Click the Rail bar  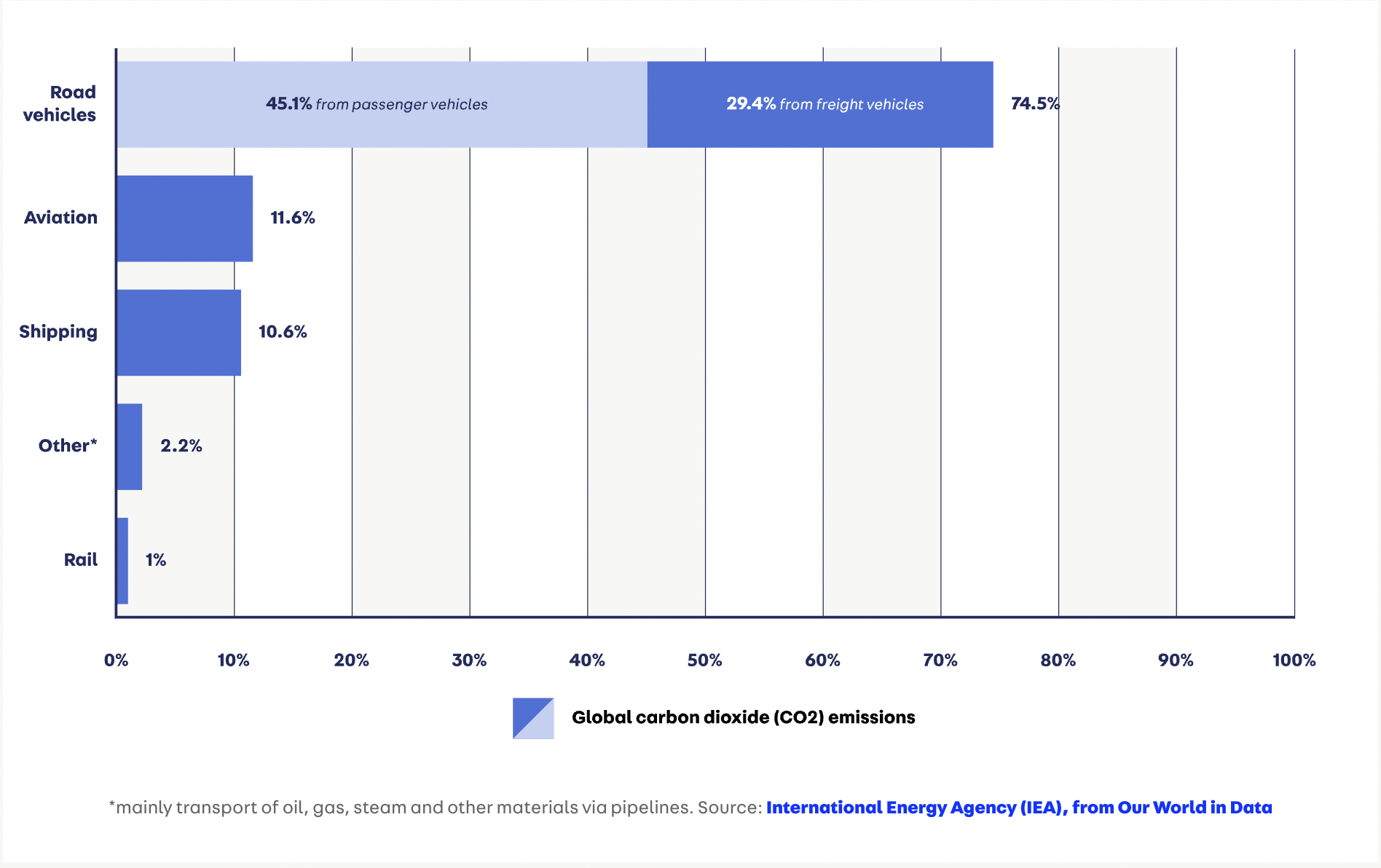point(123,561)
